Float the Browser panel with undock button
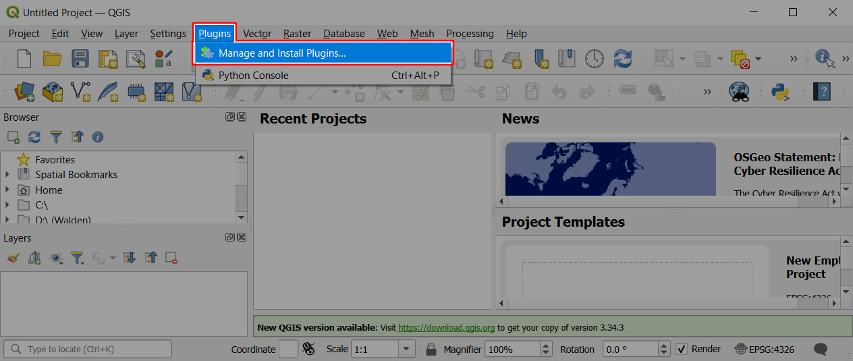Screen dimensions: 853x361 point(230,117)
